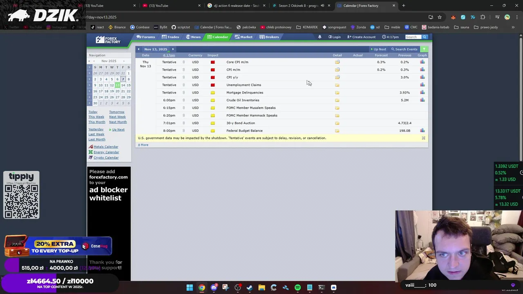Show graph for Crude Oil Inventories

[422, 100]
